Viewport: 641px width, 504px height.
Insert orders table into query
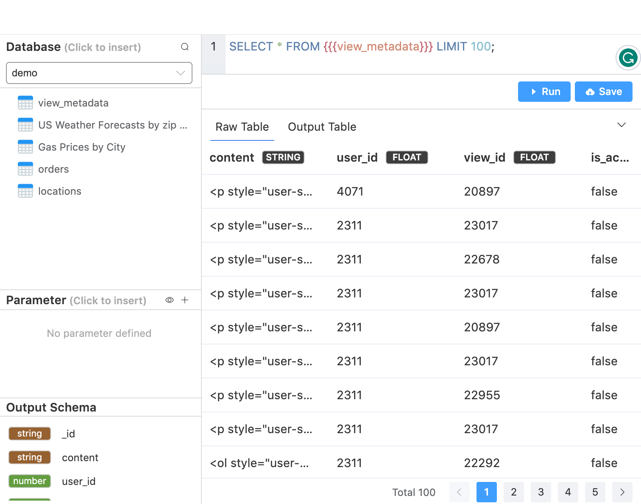tap(53, 169)
